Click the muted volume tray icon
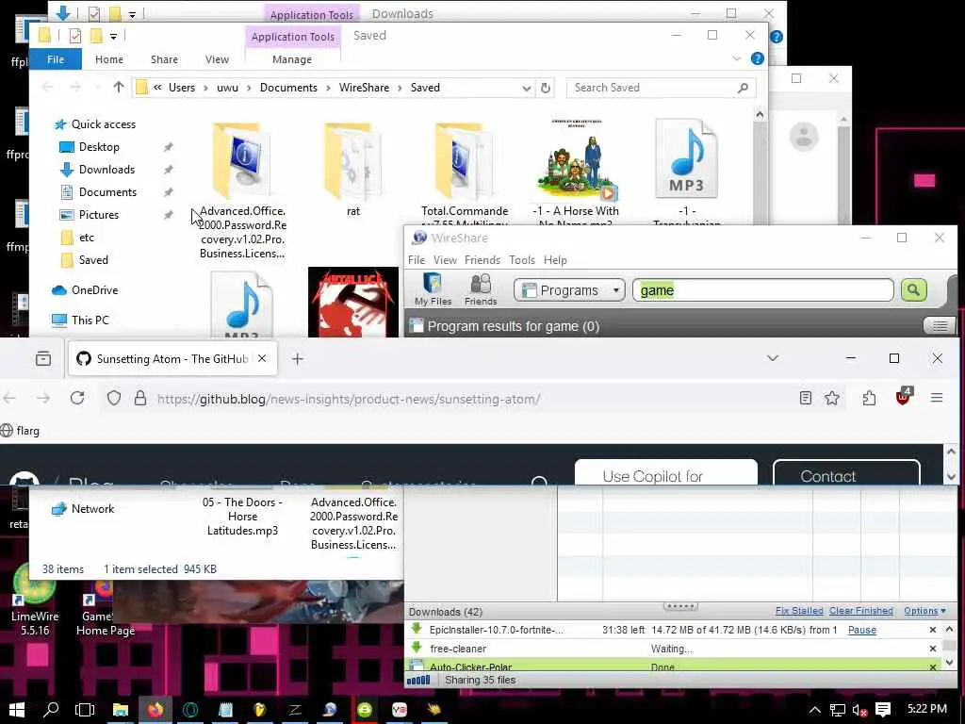Viewport: 965px width, 724px height. (859, 710)
